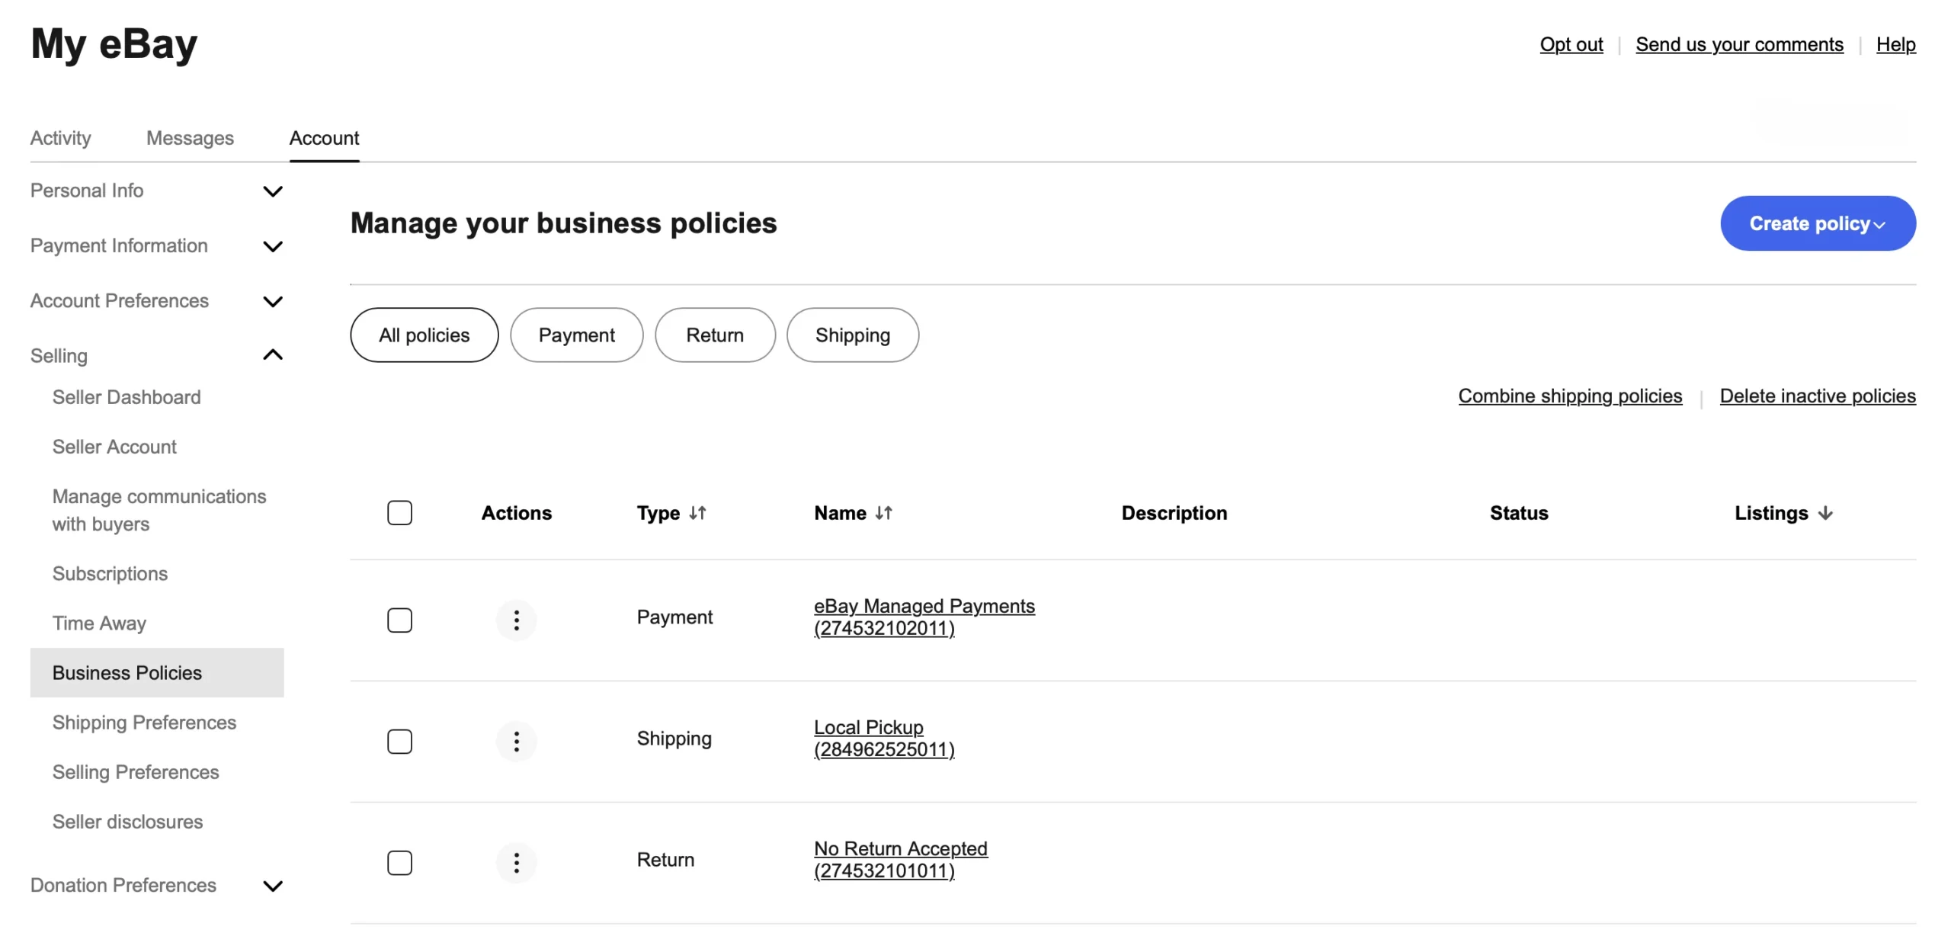Switch to the Activity tab
Screen dimensions: 1951x936
click(x=60, y=138)
